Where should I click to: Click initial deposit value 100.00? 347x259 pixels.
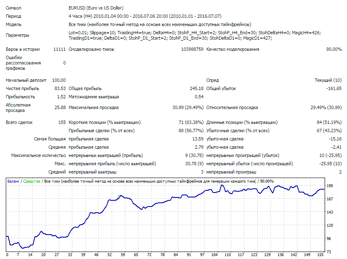click(x=59, y=80)
